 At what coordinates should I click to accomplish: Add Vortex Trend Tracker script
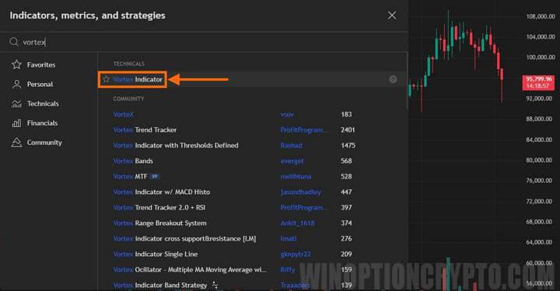[145, 130]
